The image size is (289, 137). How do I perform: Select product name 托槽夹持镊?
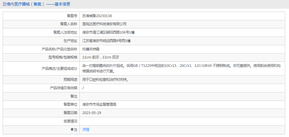(91, 49)
